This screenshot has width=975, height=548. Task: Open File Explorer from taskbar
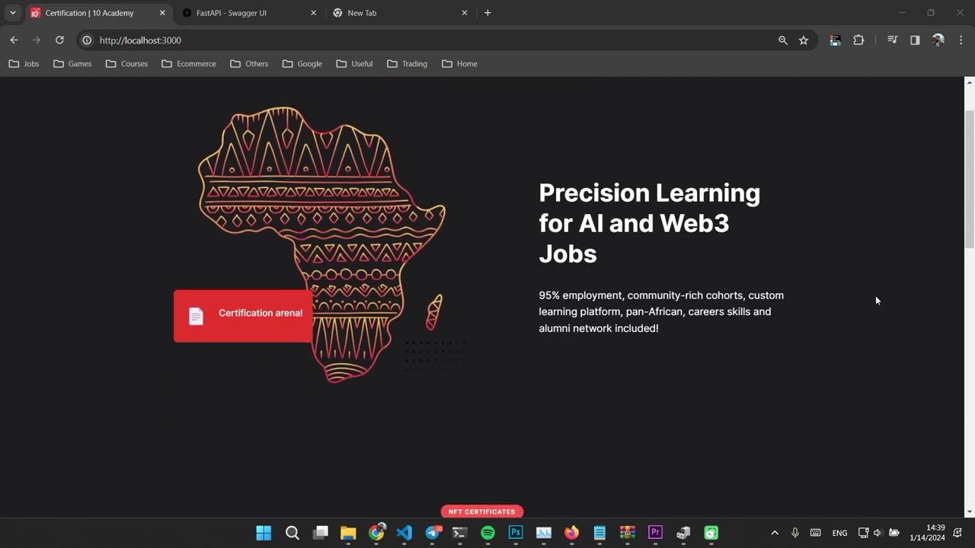click(x=348, y=533)
